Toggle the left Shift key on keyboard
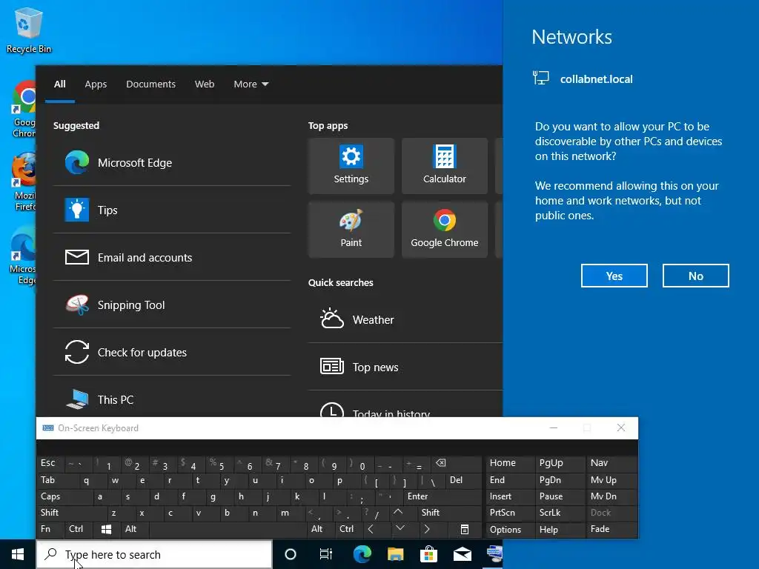This screenshot has height=569, width=759. coord(72,513)
